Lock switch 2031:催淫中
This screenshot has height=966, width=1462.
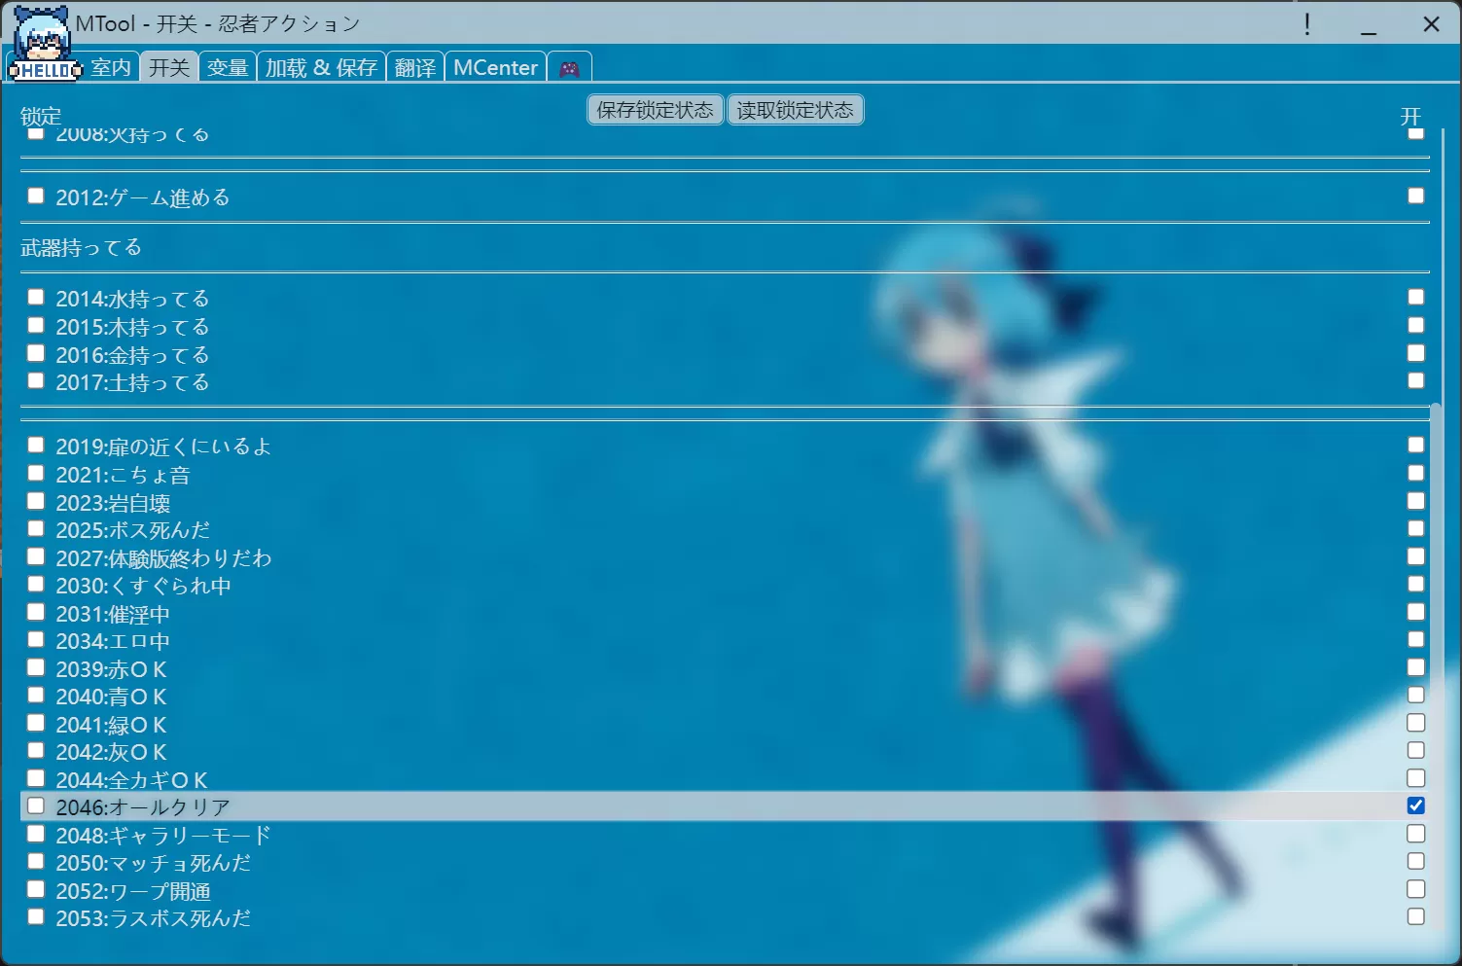click(x=36, y=612)
